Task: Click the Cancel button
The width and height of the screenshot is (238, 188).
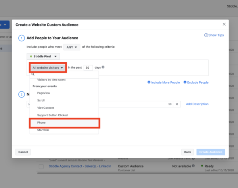Action: point(23,152)
